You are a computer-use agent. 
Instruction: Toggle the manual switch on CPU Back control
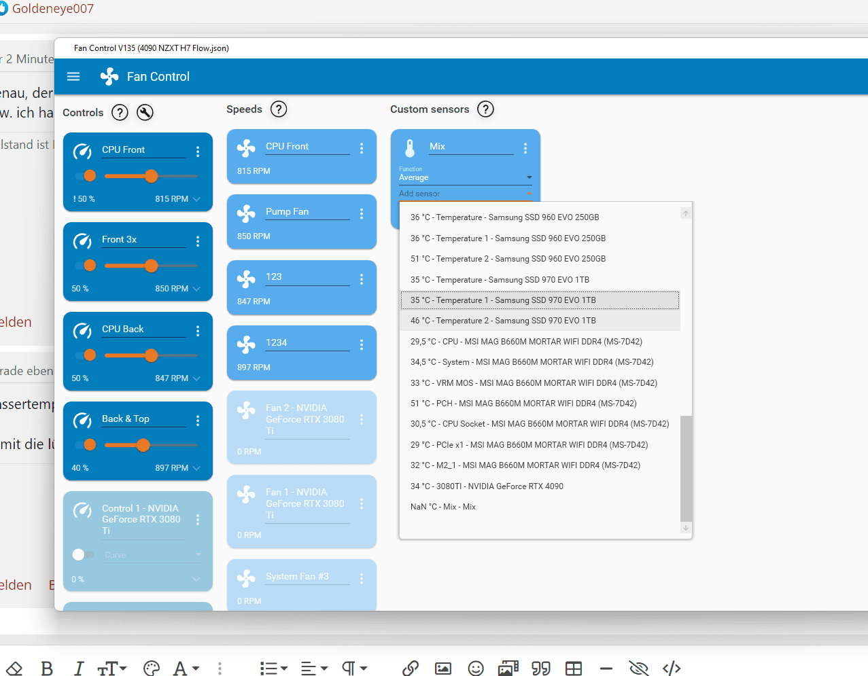(x=86, y=355)
